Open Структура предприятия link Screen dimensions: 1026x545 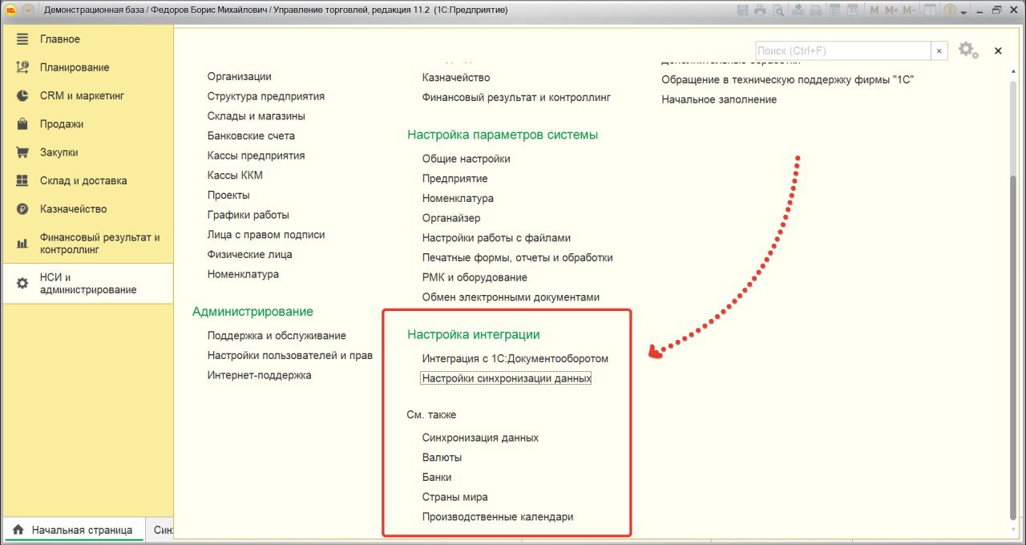266,96
